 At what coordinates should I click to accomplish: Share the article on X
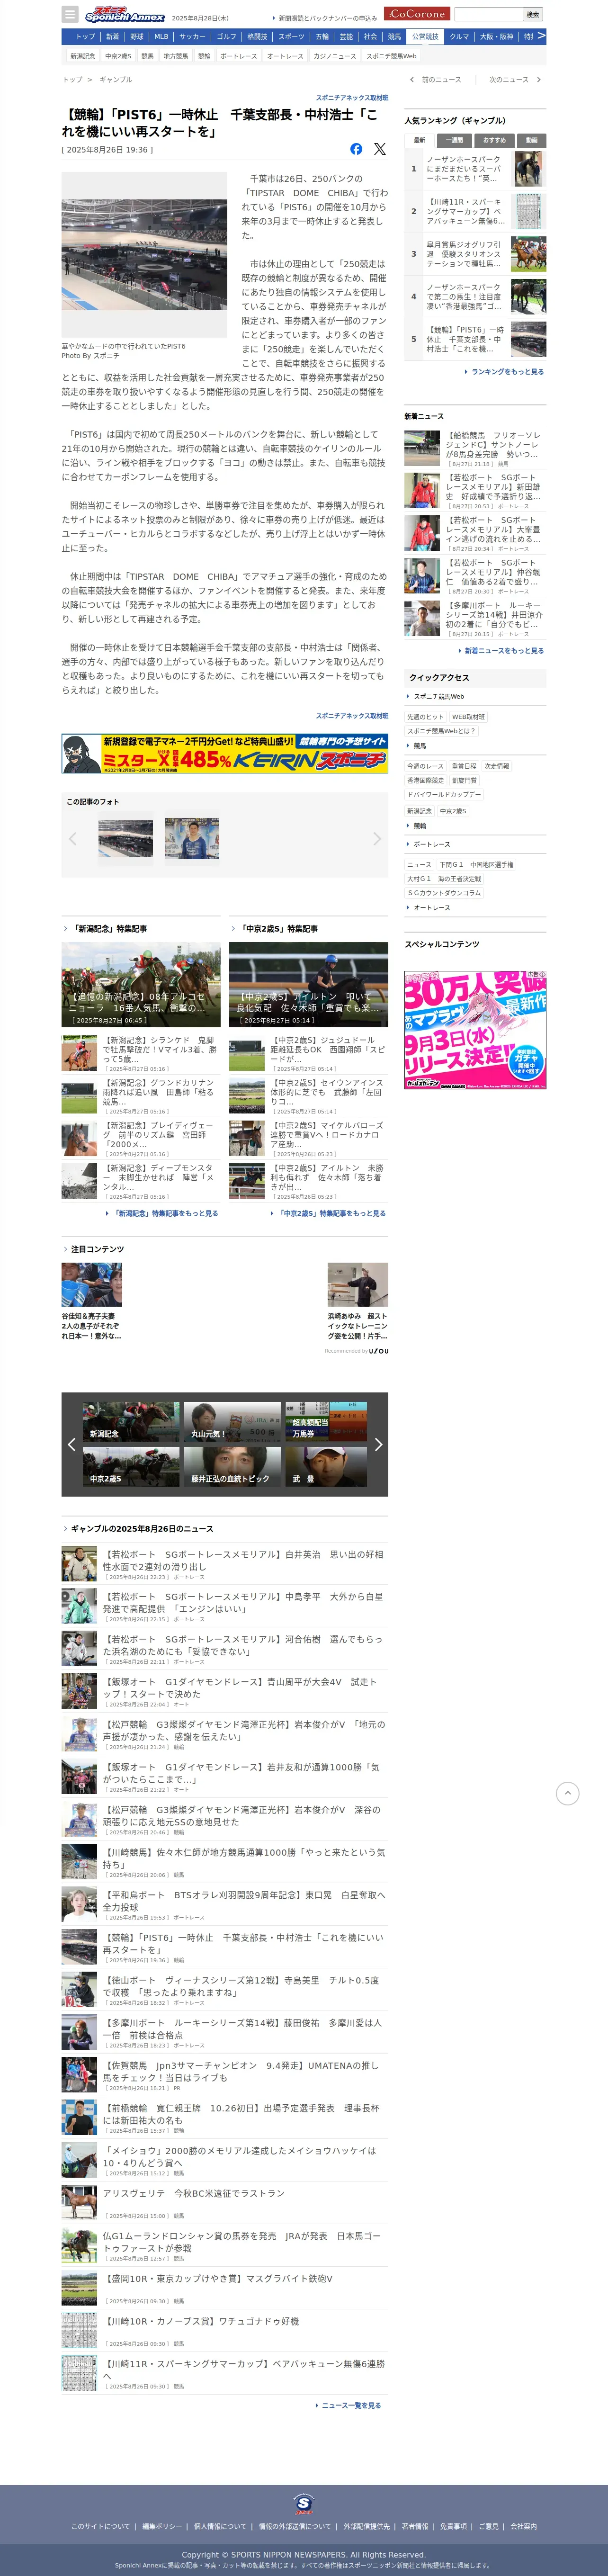(x=380, y=149)
